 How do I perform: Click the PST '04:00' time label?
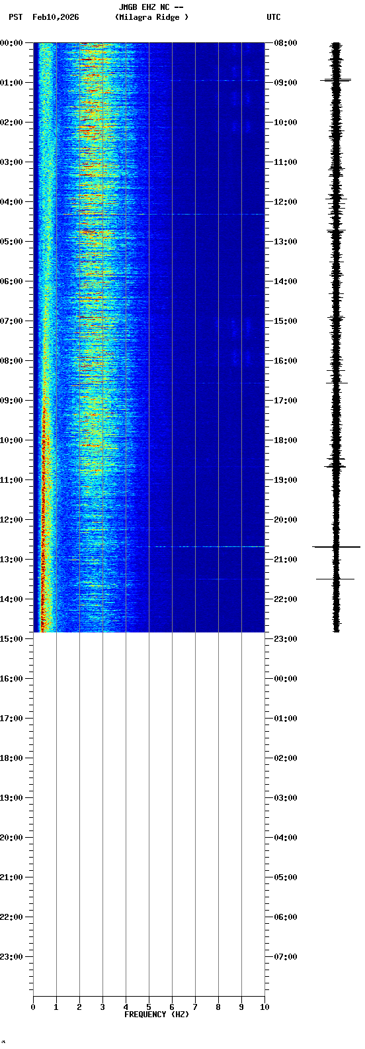point(11,202)
